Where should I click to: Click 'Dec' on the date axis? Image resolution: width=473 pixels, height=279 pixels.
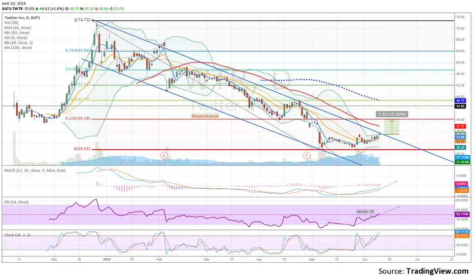54,259
